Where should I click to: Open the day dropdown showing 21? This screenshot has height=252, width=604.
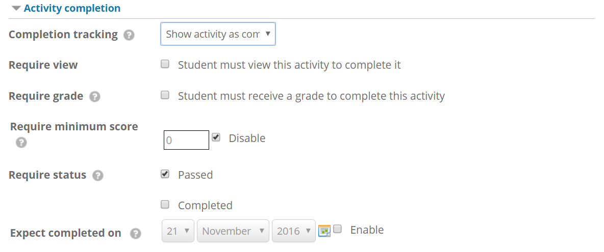pyautogui.click(x=178, y=231)
